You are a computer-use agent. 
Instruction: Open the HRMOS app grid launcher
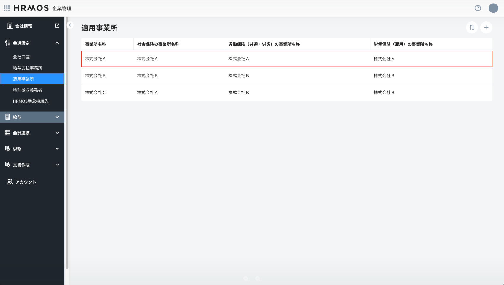[x=7, y=8]
